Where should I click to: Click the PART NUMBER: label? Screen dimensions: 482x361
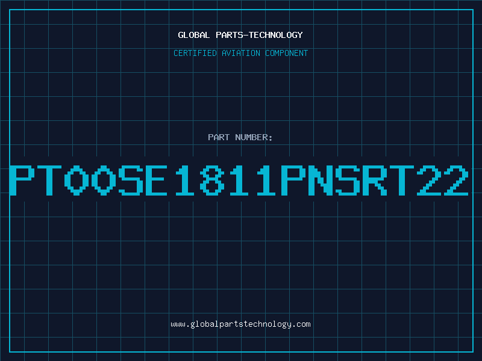click(240, 137)
